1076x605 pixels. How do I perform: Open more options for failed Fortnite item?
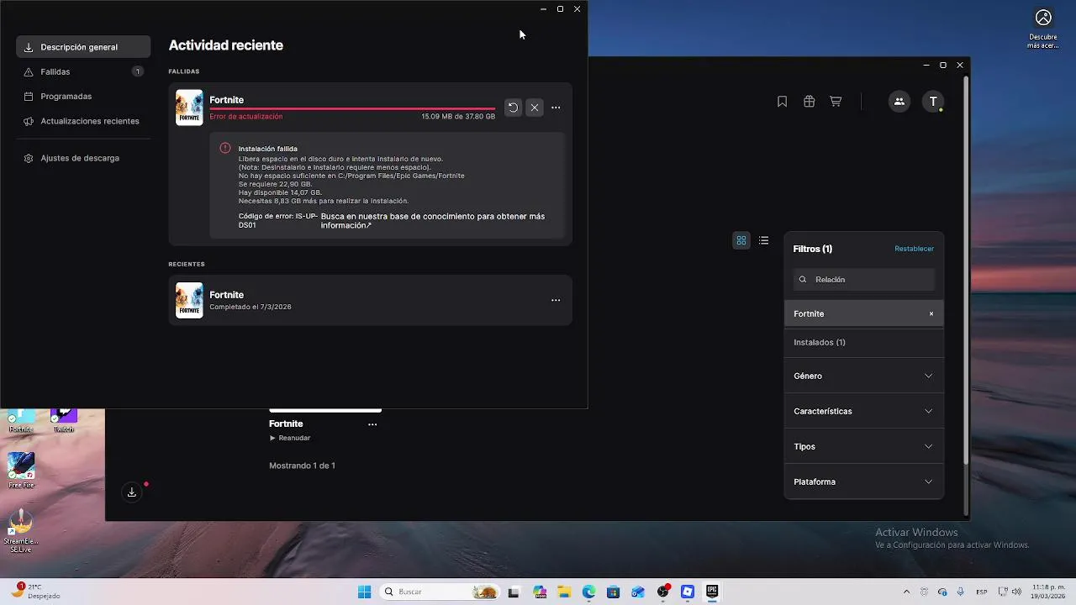[556, 108]
